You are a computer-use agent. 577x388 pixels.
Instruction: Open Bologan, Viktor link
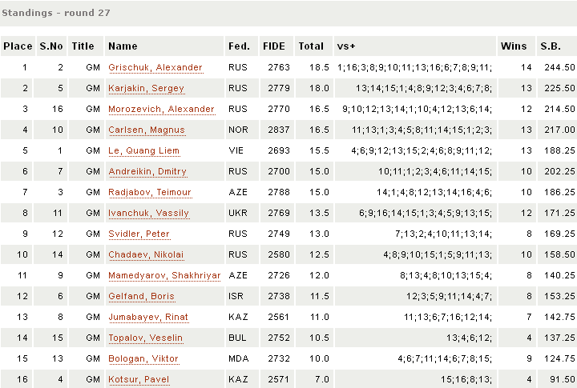point(143,359)
